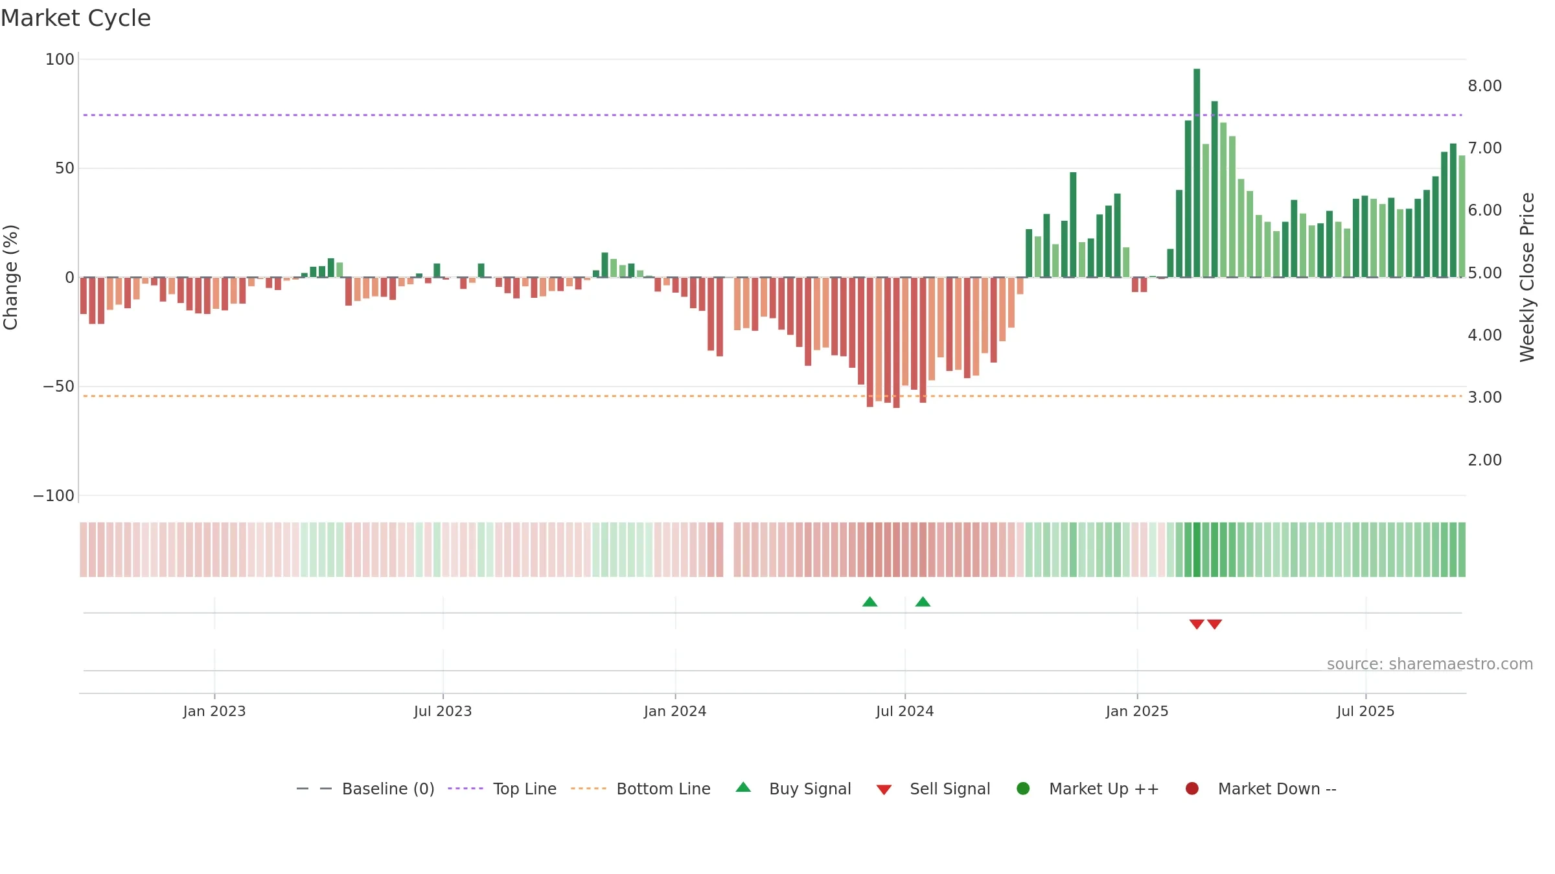Screen dimensions: 1555x874
Task: Click the green Buy Signal triangle in legend
Action: (x=743, y=787)
